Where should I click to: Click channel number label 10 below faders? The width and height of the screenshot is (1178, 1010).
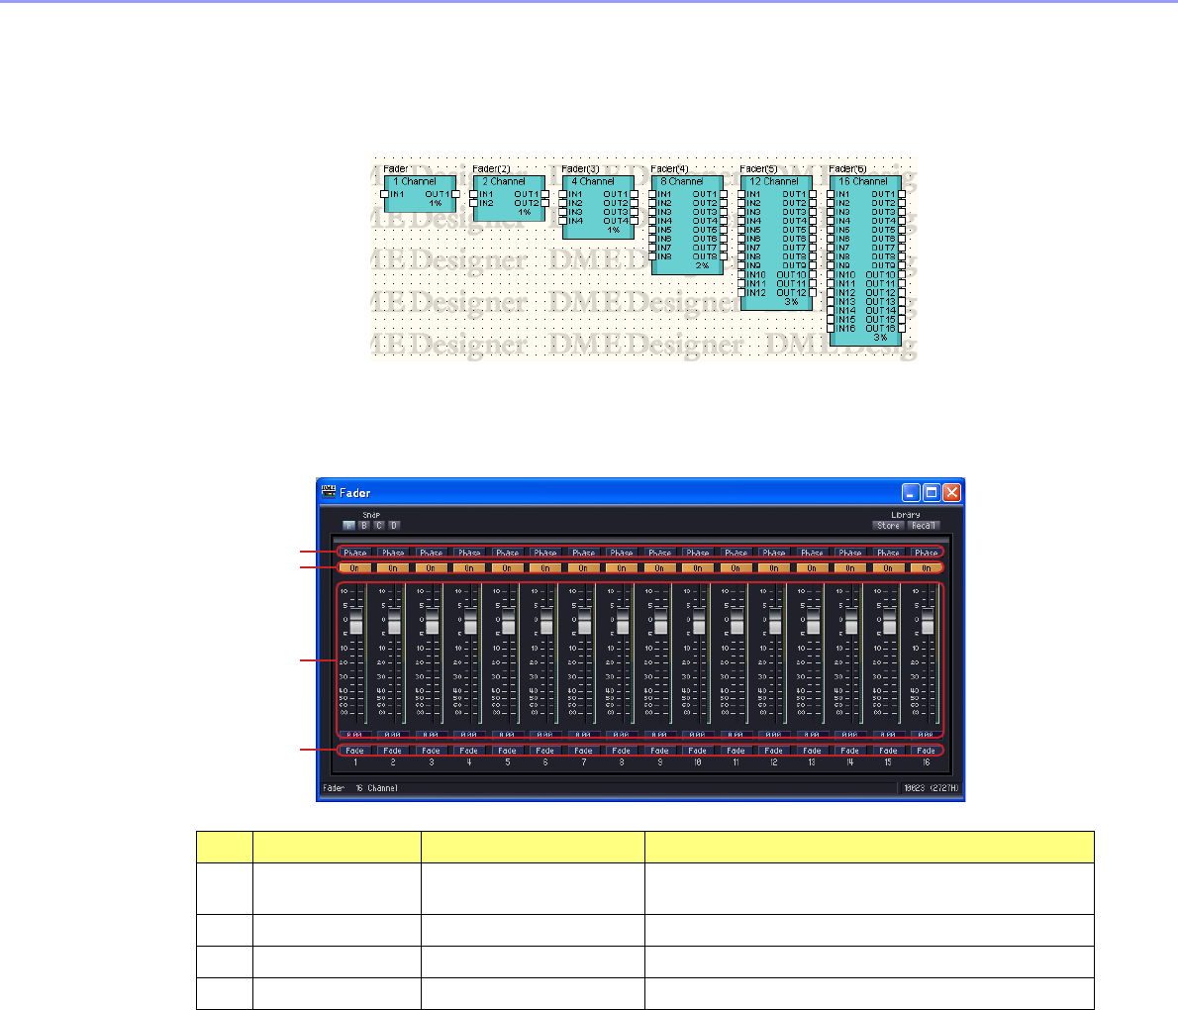tap(697, 762)
